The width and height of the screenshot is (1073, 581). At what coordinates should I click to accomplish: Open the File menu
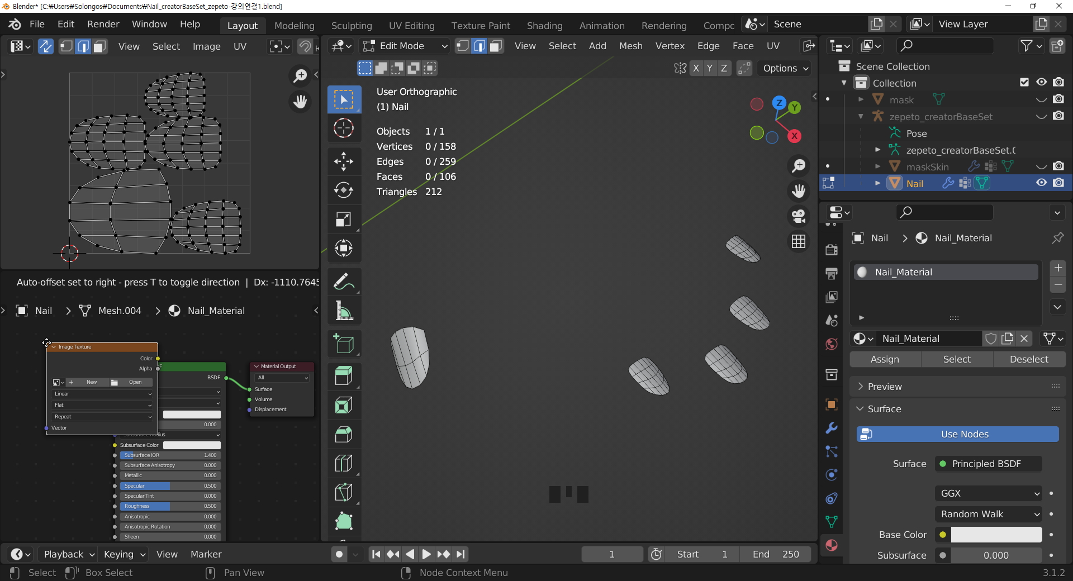(x=37, y=24)
